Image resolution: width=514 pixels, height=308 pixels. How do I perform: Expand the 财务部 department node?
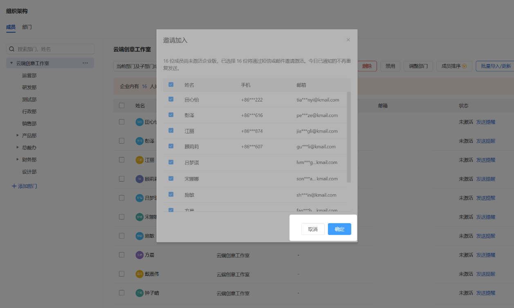17,160
